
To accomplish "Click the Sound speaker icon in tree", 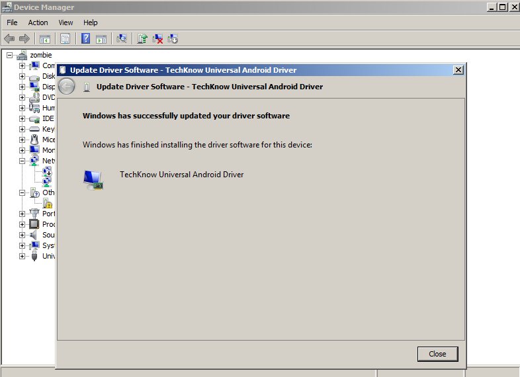I will click(x=34, y=235).
